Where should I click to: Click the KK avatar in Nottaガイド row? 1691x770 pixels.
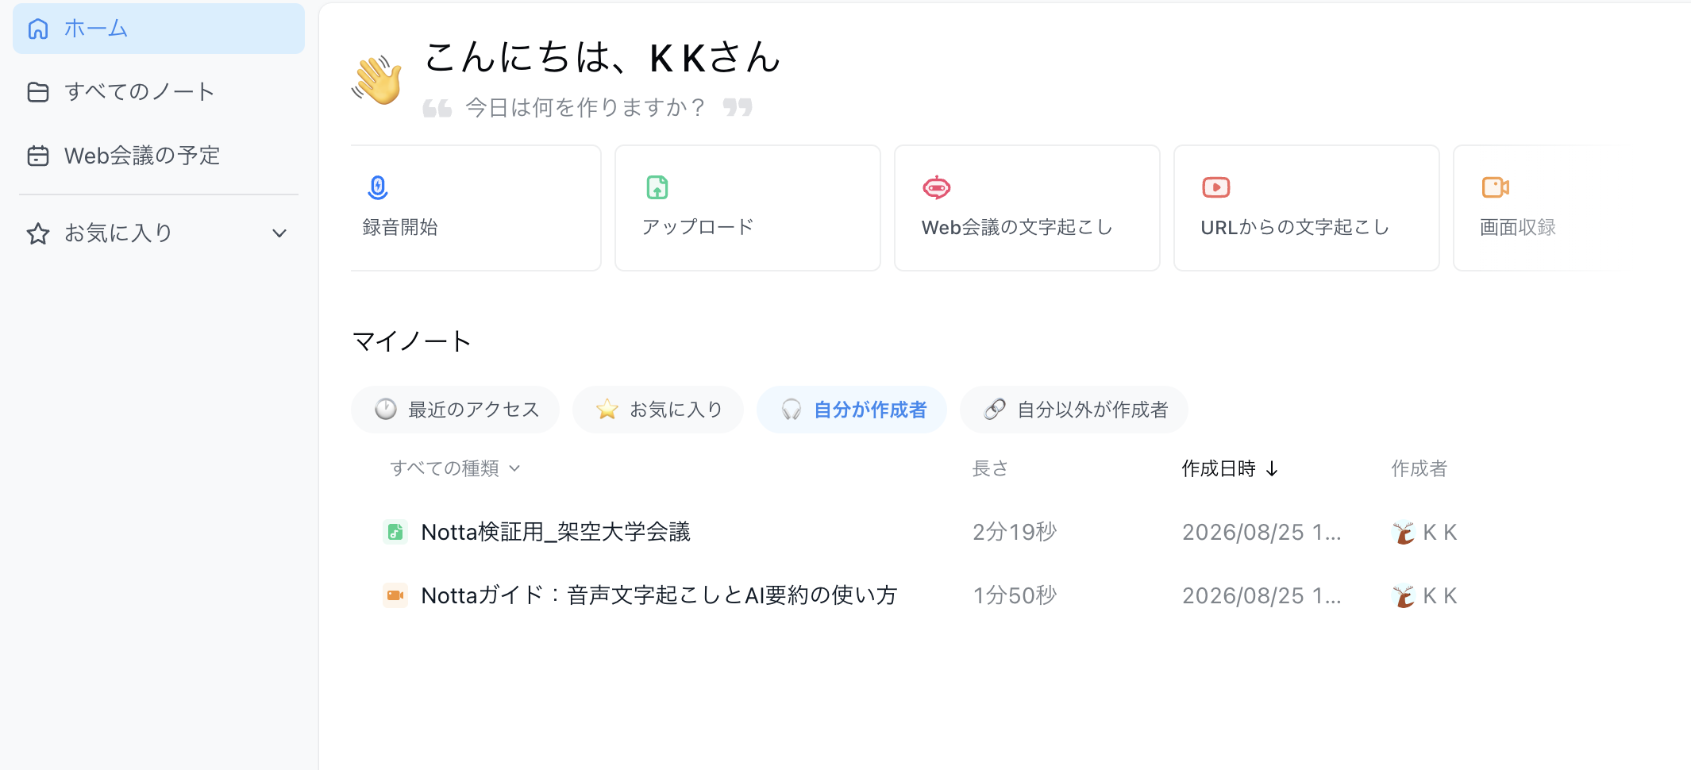pyautogui.click(x=1404, y=595)
